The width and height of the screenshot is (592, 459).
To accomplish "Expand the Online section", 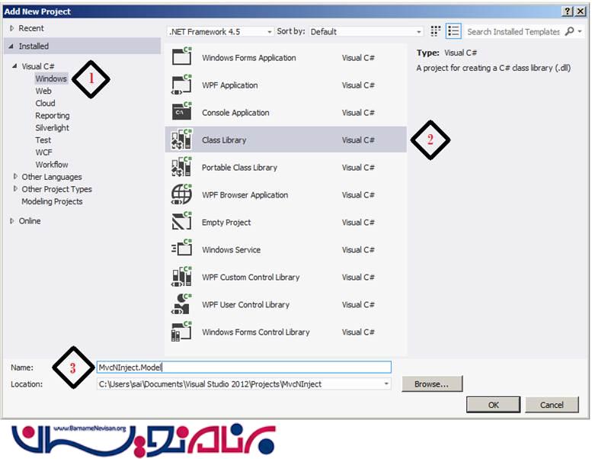I will point(12,221).
